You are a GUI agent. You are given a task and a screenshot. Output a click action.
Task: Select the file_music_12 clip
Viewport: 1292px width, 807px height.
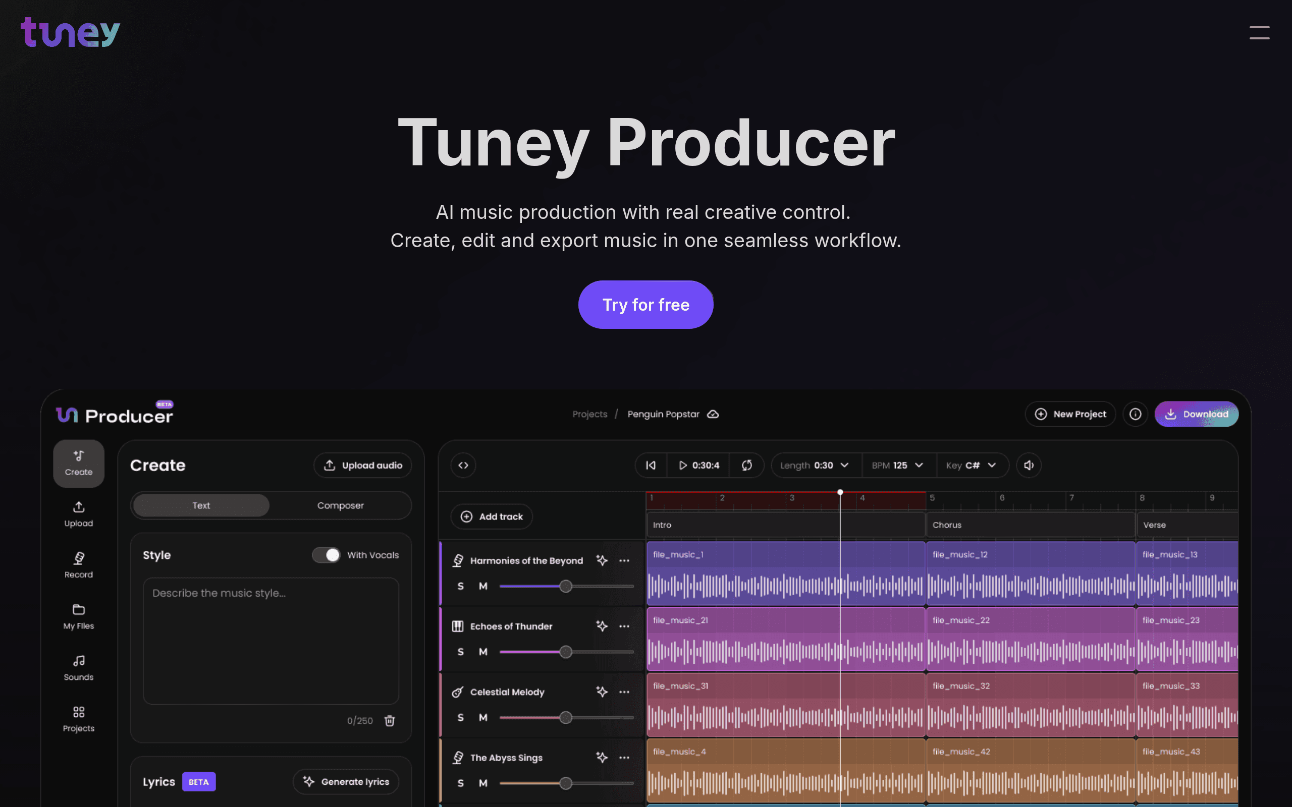[1031, 574]
